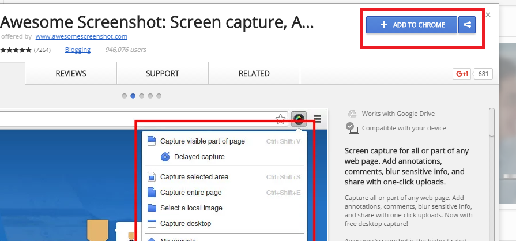This screenshot has width=516, height=241.
Task: Click the five-star rating
Action: point(16,50)
